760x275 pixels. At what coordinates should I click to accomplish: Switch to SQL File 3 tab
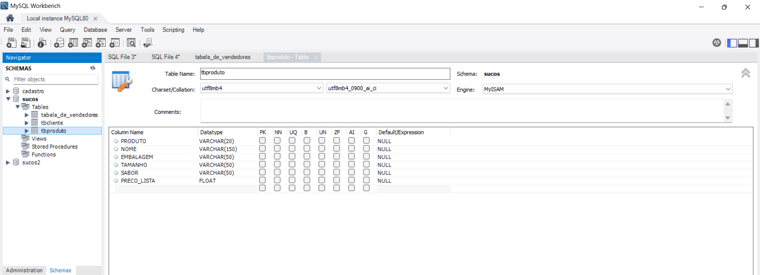coord(122,57)
